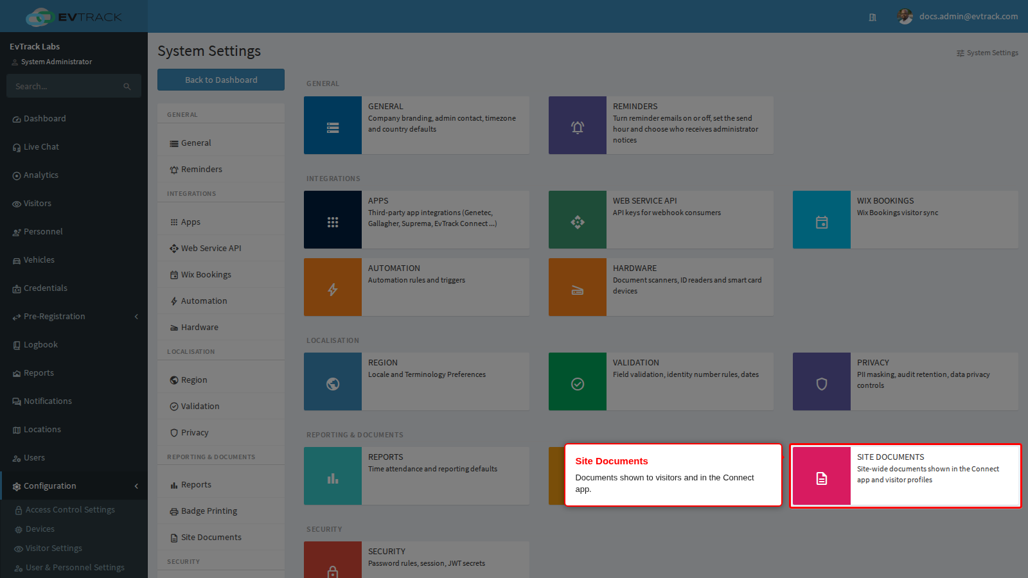Open Dashboard in the left sidebar
1028x578 pixels.
(x=74, y=119)
